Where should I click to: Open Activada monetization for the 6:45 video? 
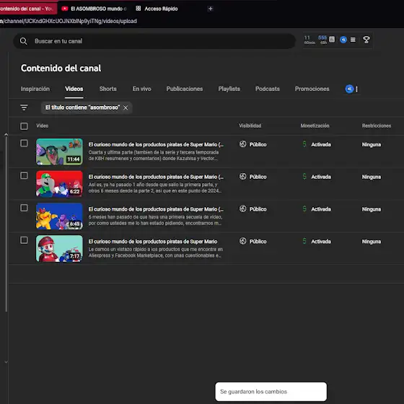tap(321, 209)
